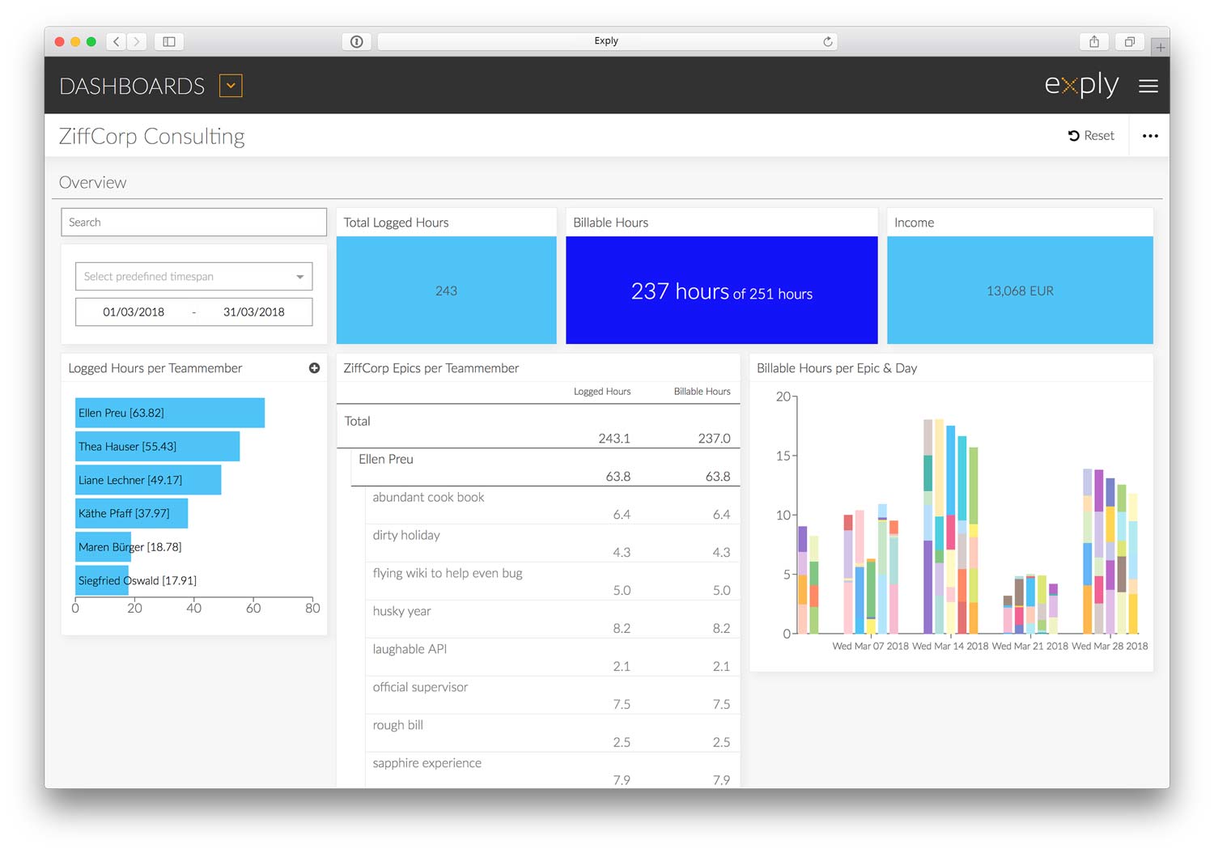Click the Wed Mar 14 2018 axis label
Viewport: 1214px width, 853px height.
[x=950, y=647]
